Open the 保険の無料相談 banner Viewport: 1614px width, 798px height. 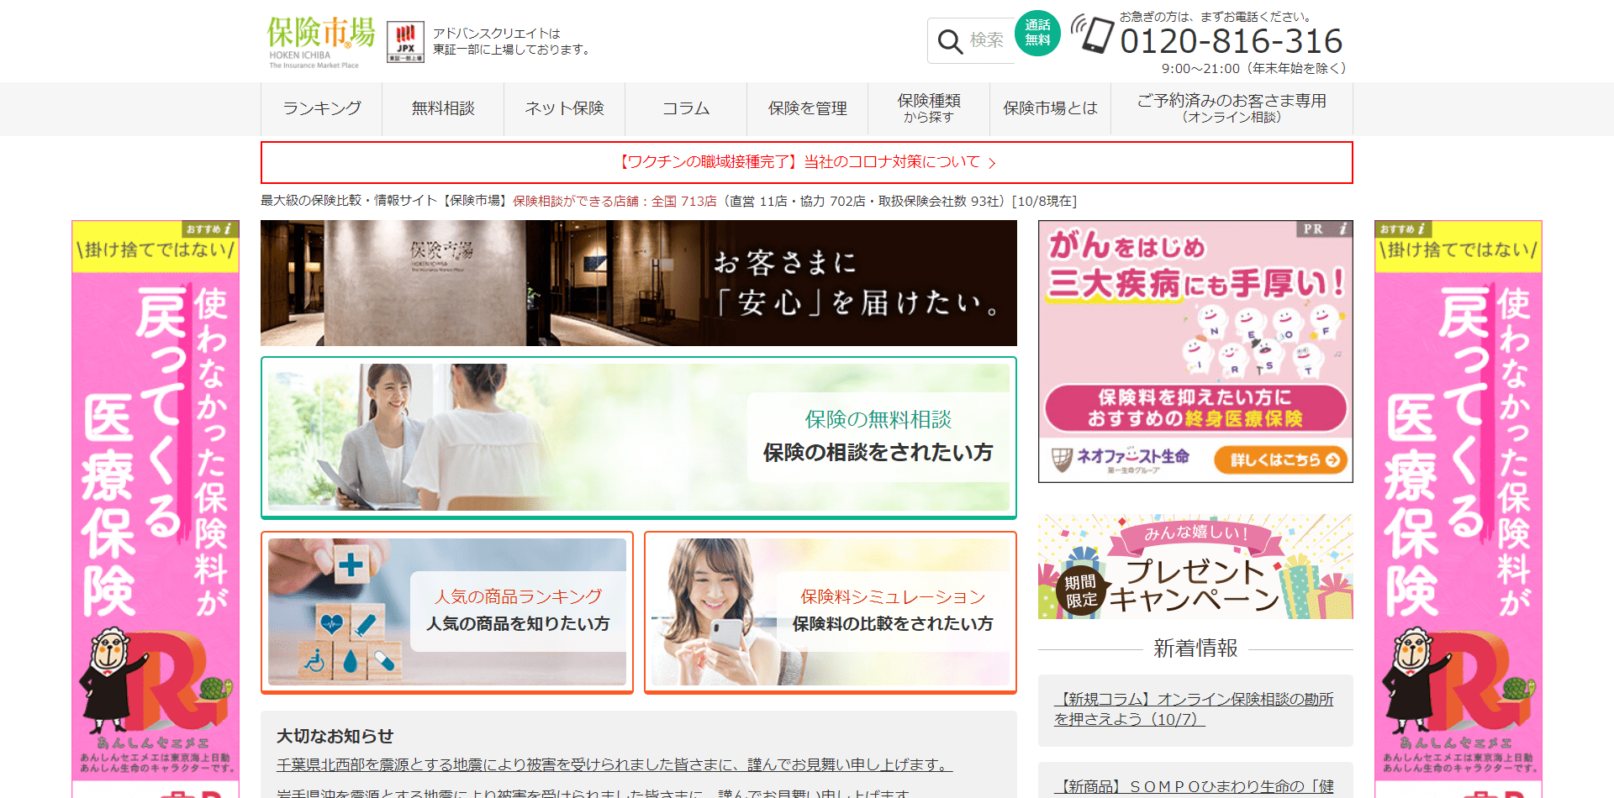point(639,438)
